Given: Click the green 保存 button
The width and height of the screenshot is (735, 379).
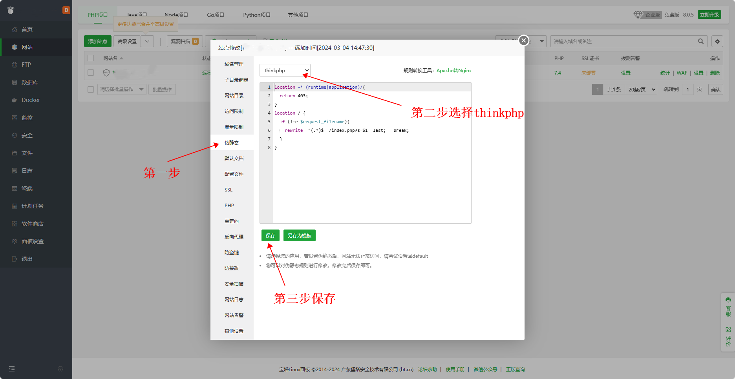Looking at the screenshot, I should [270, 235].
